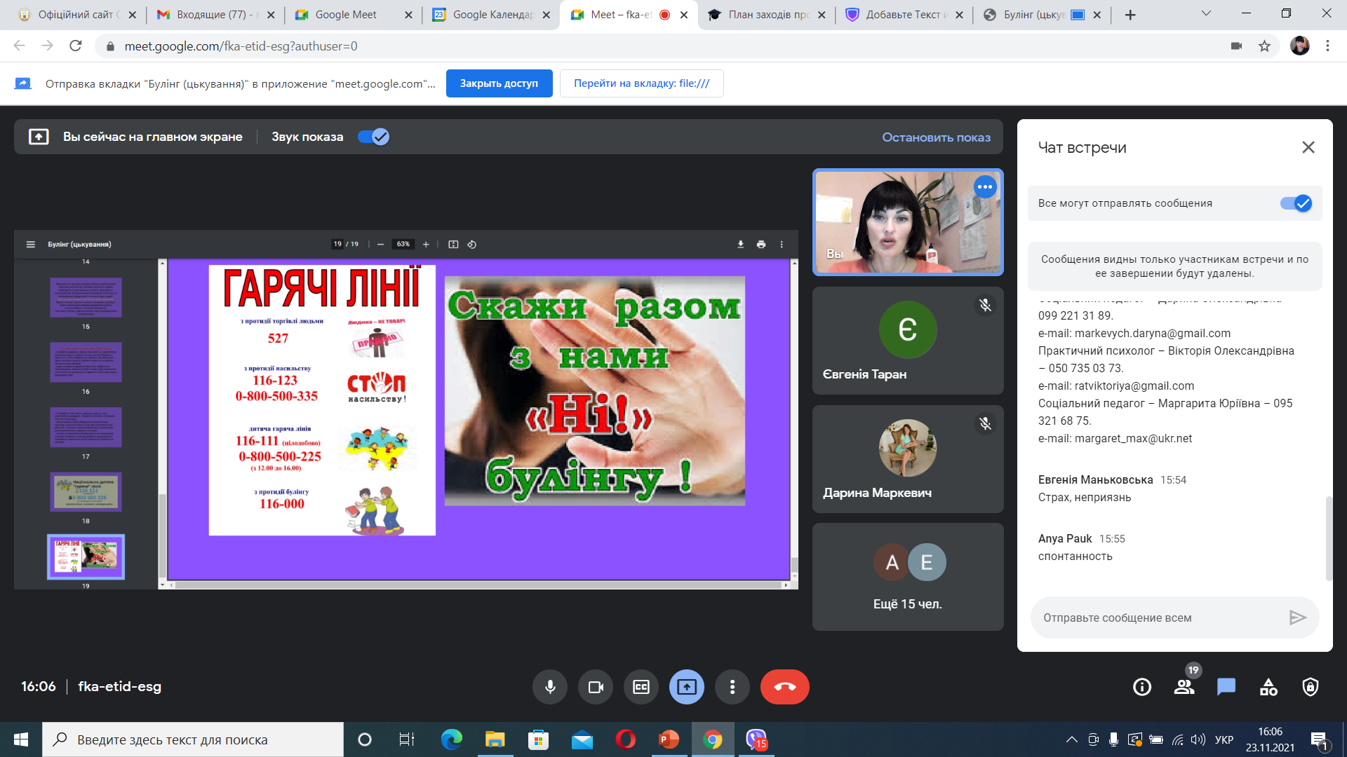
Task: Click camera permission icon in address bar
Action: click(1236, 46)
